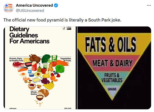Click the USDA logo in the guidelines image
Screen dimensions: 154x112
point(69,28)
